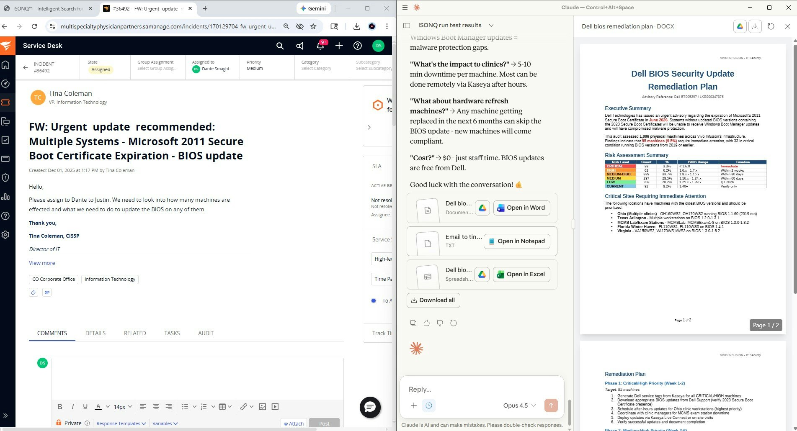Close the DOCX preview panel

(787, 26)
